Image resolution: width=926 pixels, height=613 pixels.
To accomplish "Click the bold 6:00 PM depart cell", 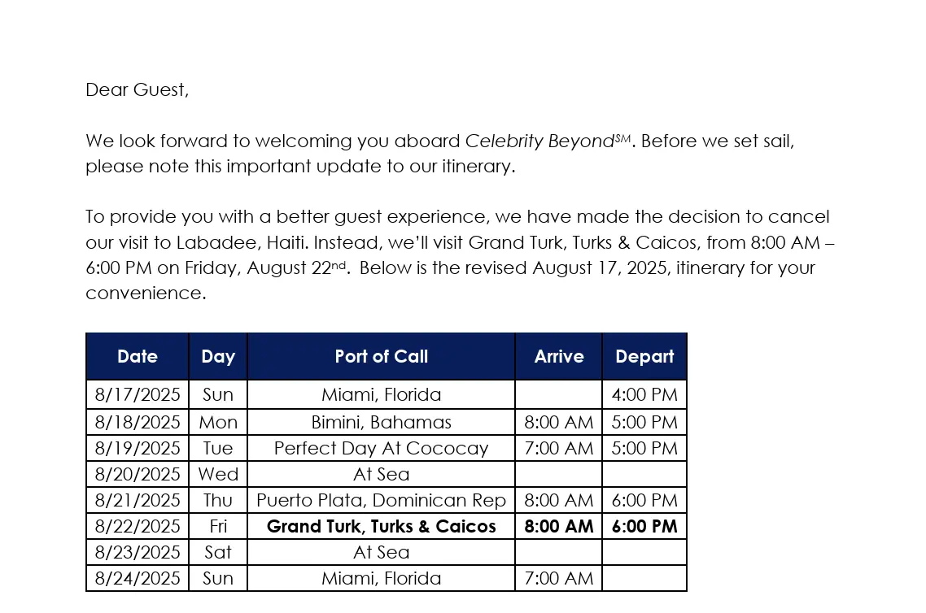I will click(x=644, y=526).
